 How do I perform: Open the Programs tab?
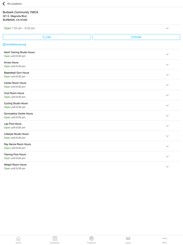pos(91,240)
